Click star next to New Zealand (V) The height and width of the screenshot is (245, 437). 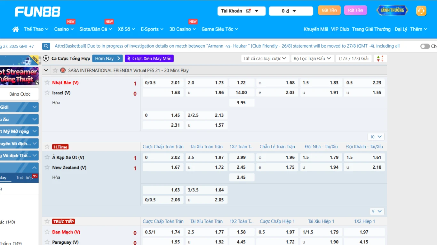pos(47,167)
